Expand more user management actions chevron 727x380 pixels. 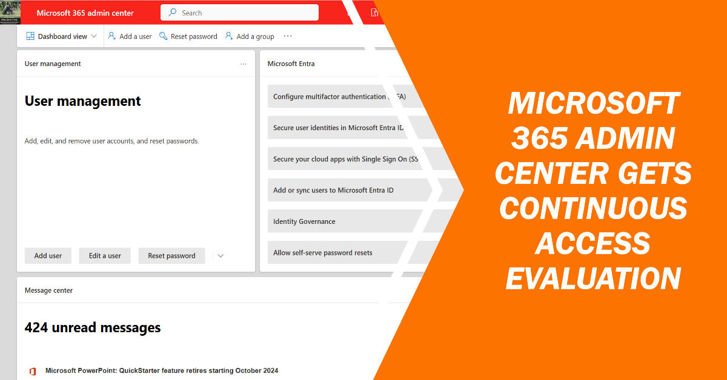(221, 256)
